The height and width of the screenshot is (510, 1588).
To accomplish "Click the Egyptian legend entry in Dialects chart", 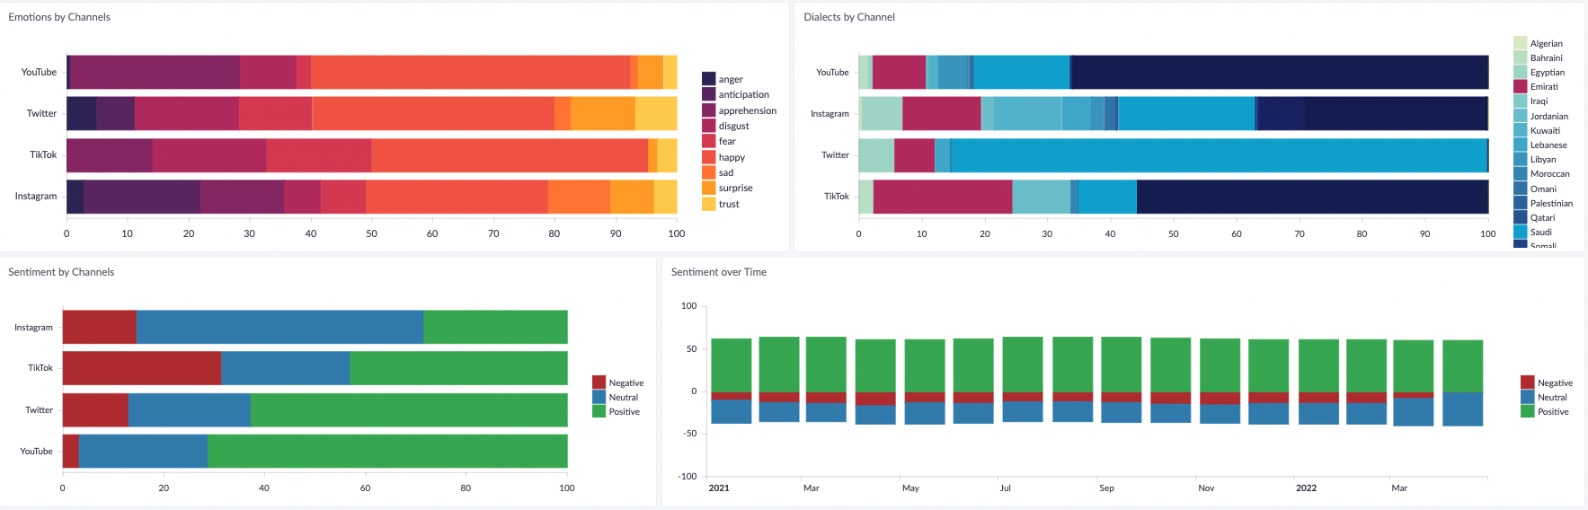I will 1547,73.
